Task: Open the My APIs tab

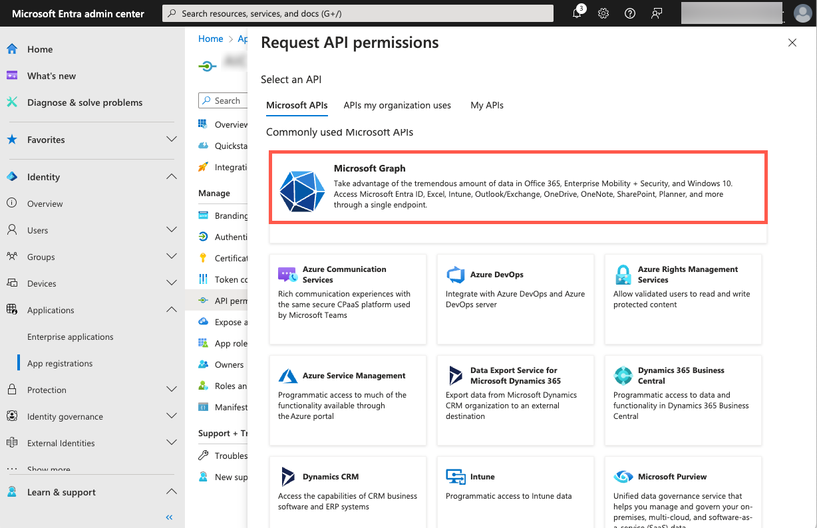Action: [x=486, y=105]
